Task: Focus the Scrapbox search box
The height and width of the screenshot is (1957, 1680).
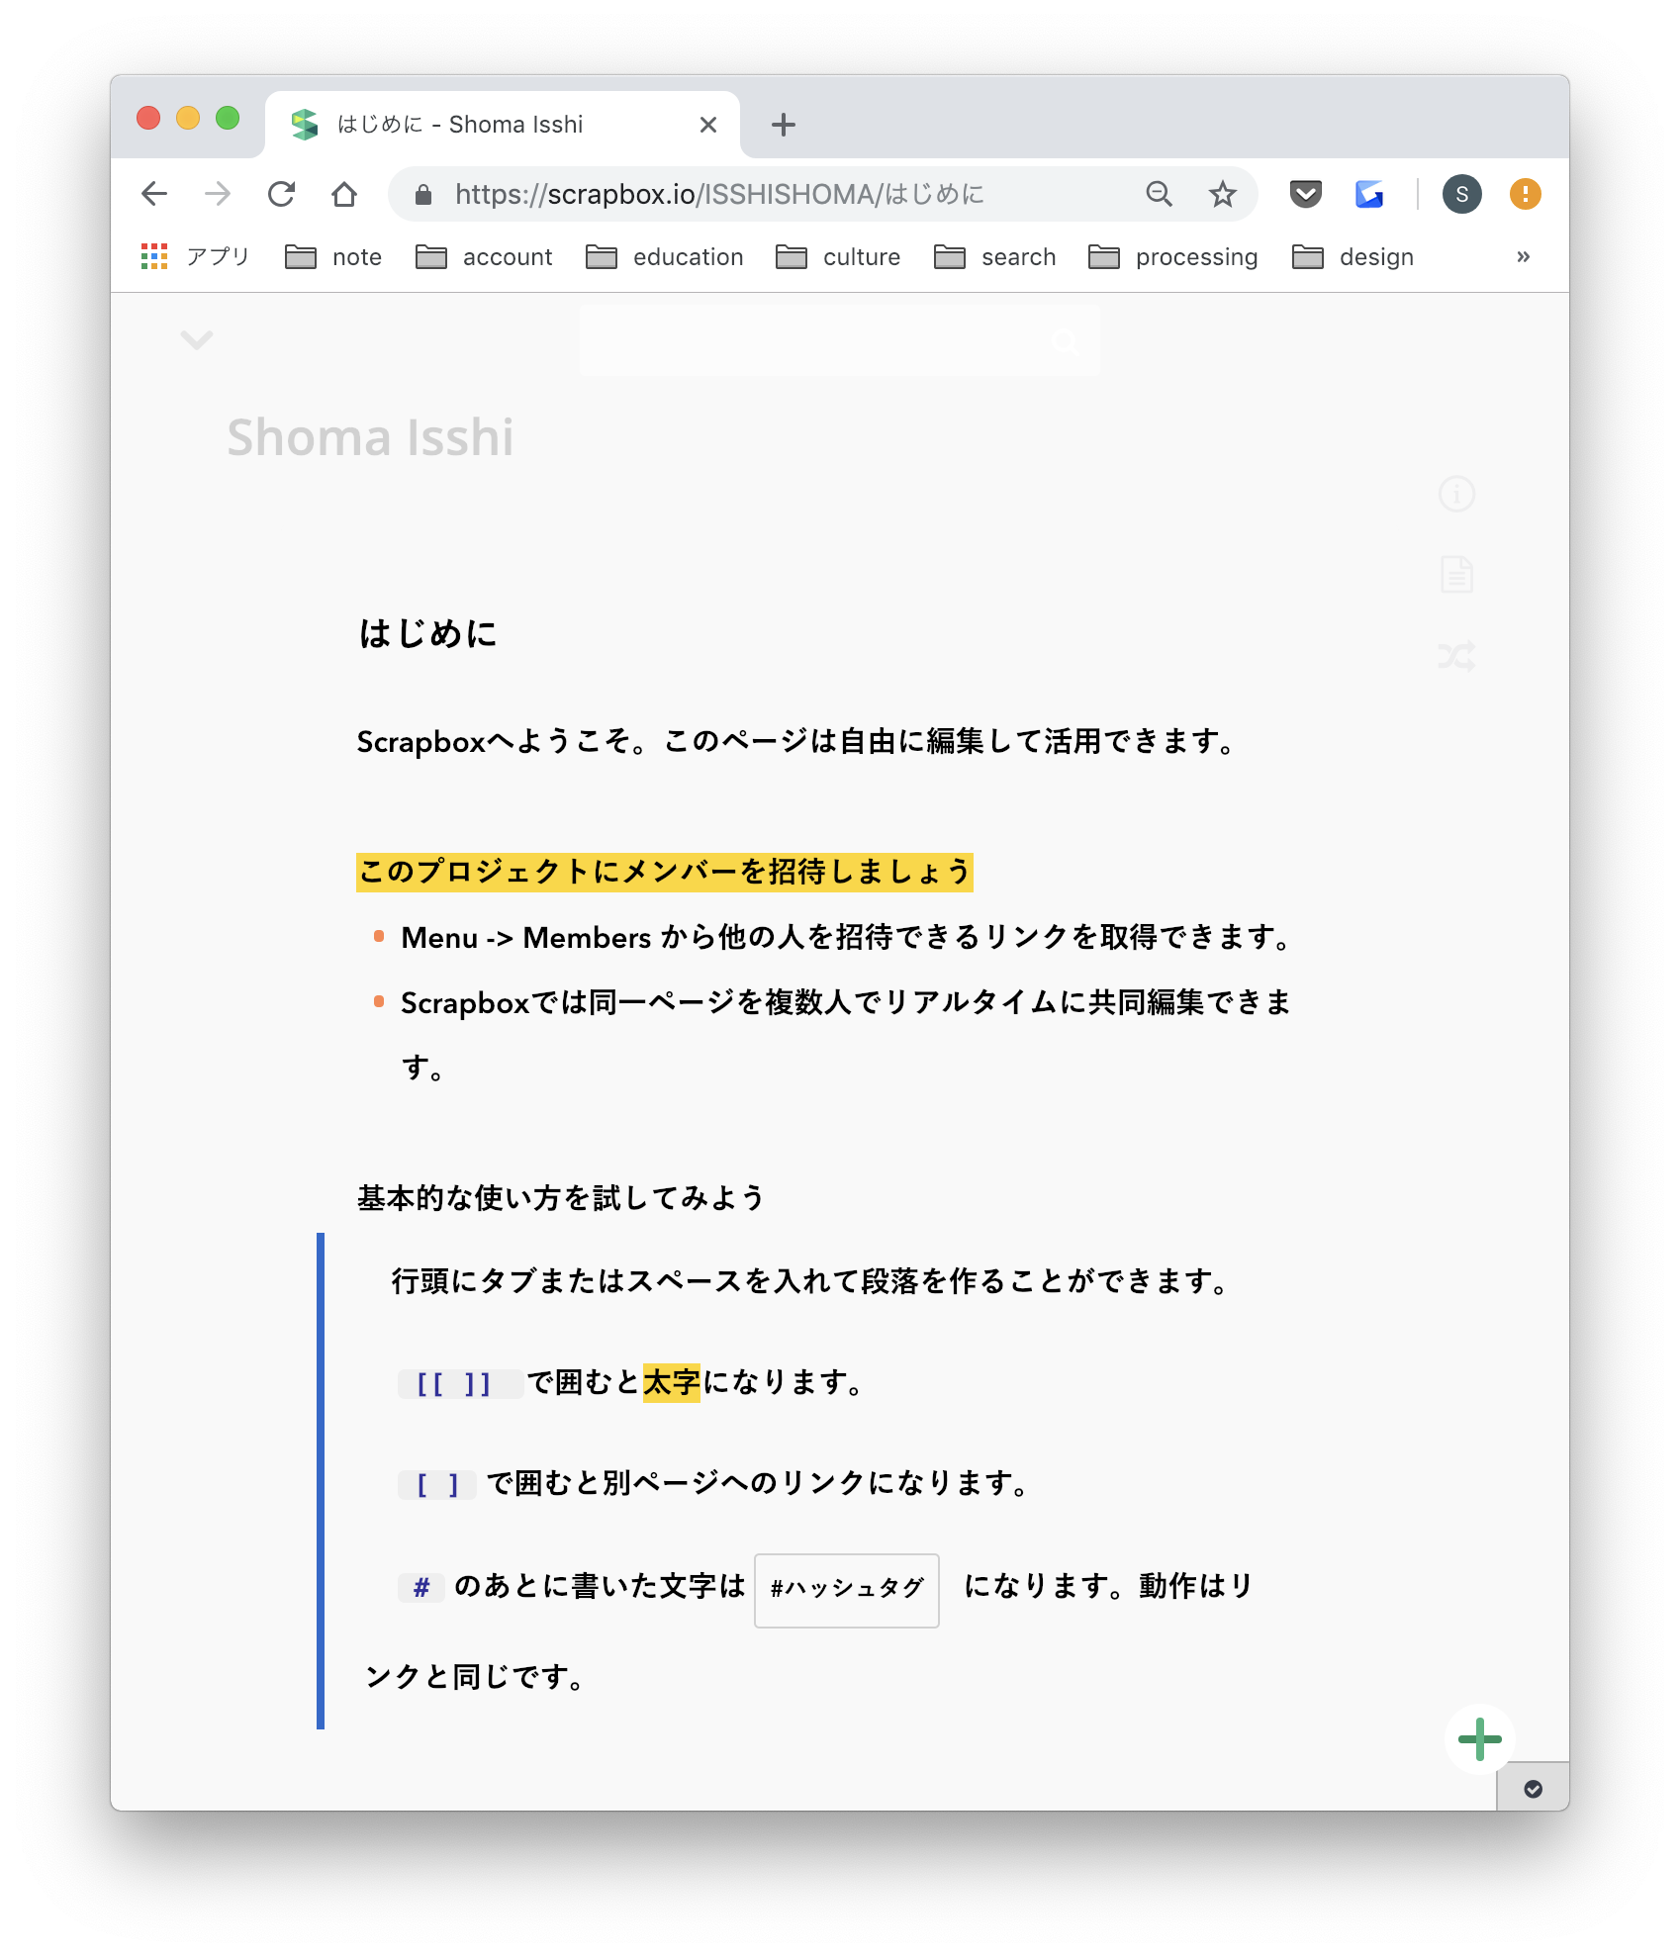Action: [840, 341]
